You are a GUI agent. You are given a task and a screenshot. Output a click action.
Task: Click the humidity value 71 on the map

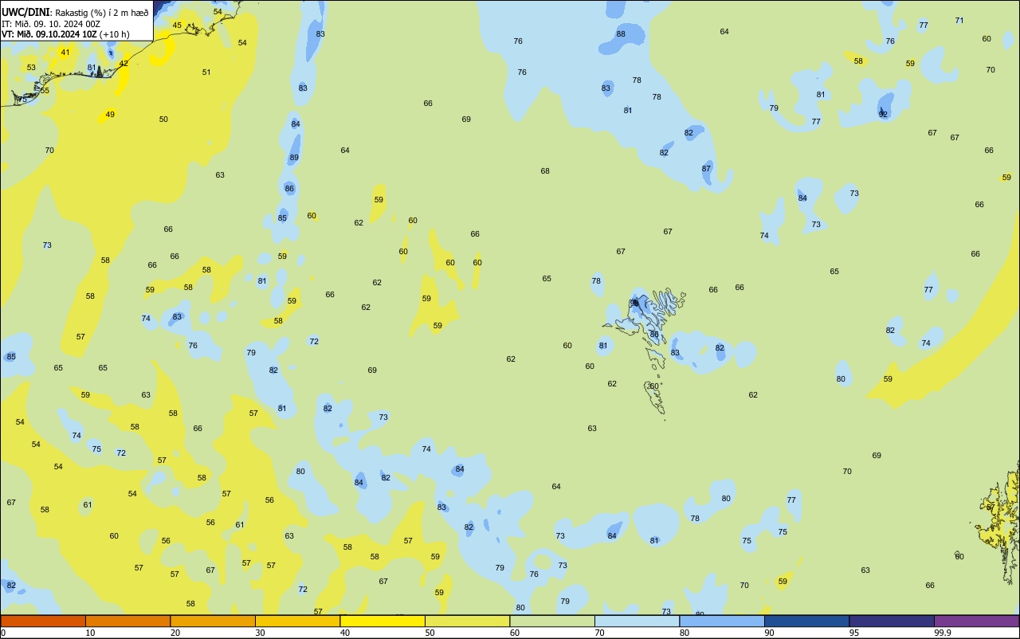pos(959,21)
